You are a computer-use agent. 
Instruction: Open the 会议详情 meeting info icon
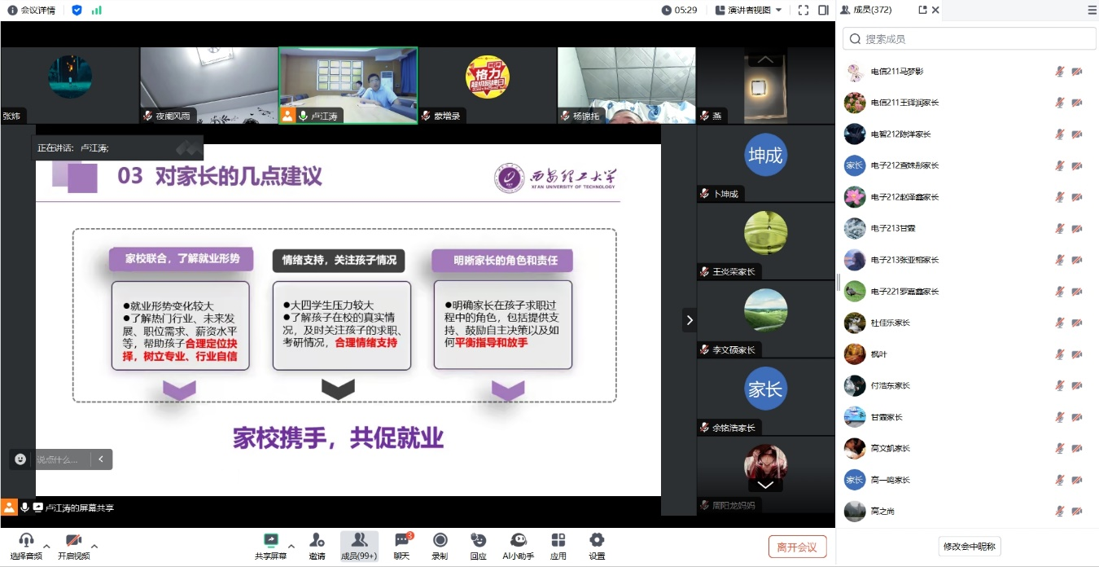pos(12,10)
